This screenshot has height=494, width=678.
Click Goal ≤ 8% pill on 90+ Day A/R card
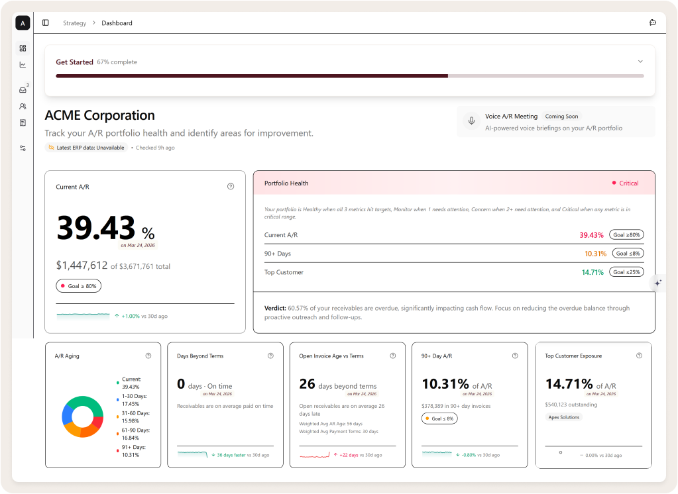pyautogui.click(x=439, y=419)
